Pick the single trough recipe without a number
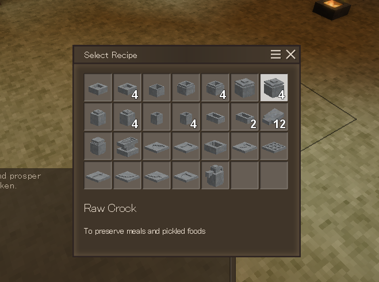379x282 pixels. click(x=215, y=117)
